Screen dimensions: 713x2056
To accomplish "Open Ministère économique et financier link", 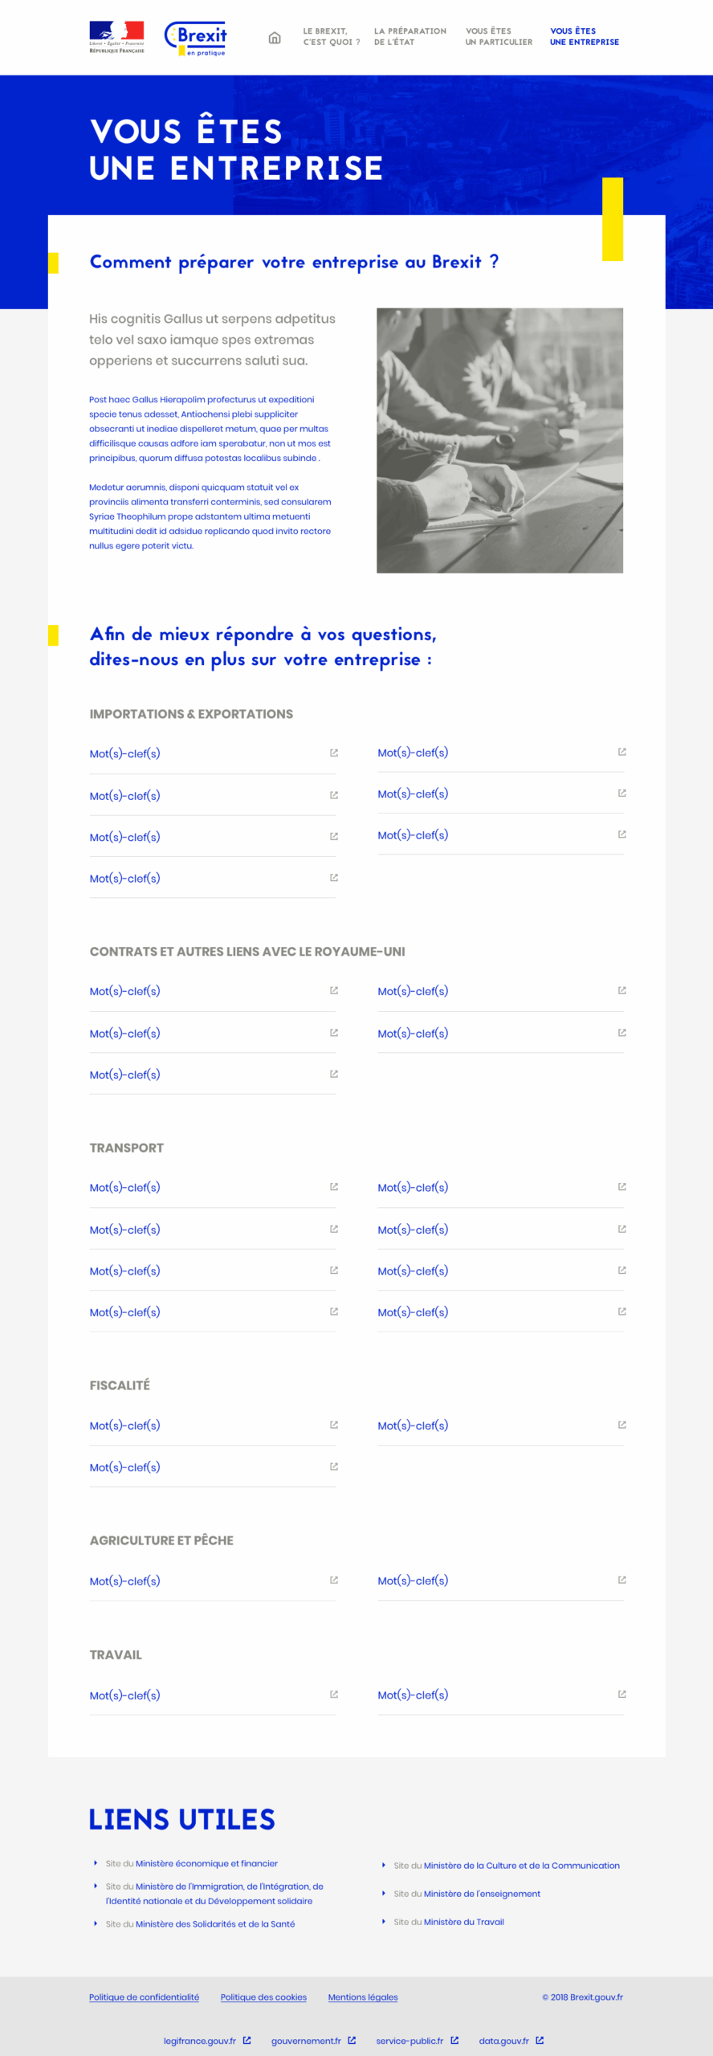I will pyautogui.click(x=206, y=1863).
